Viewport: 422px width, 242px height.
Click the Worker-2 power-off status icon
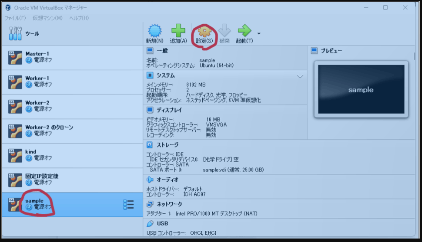point(29,109)
